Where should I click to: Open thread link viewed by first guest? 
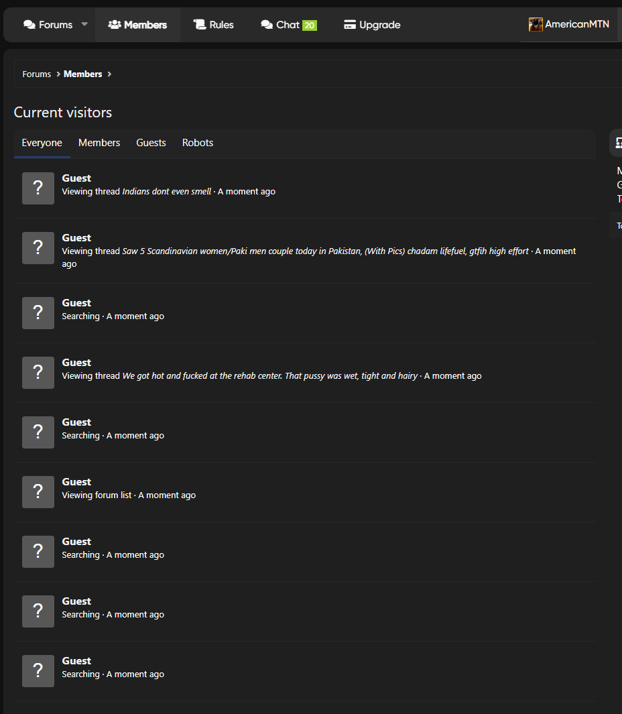coord(166,192)
